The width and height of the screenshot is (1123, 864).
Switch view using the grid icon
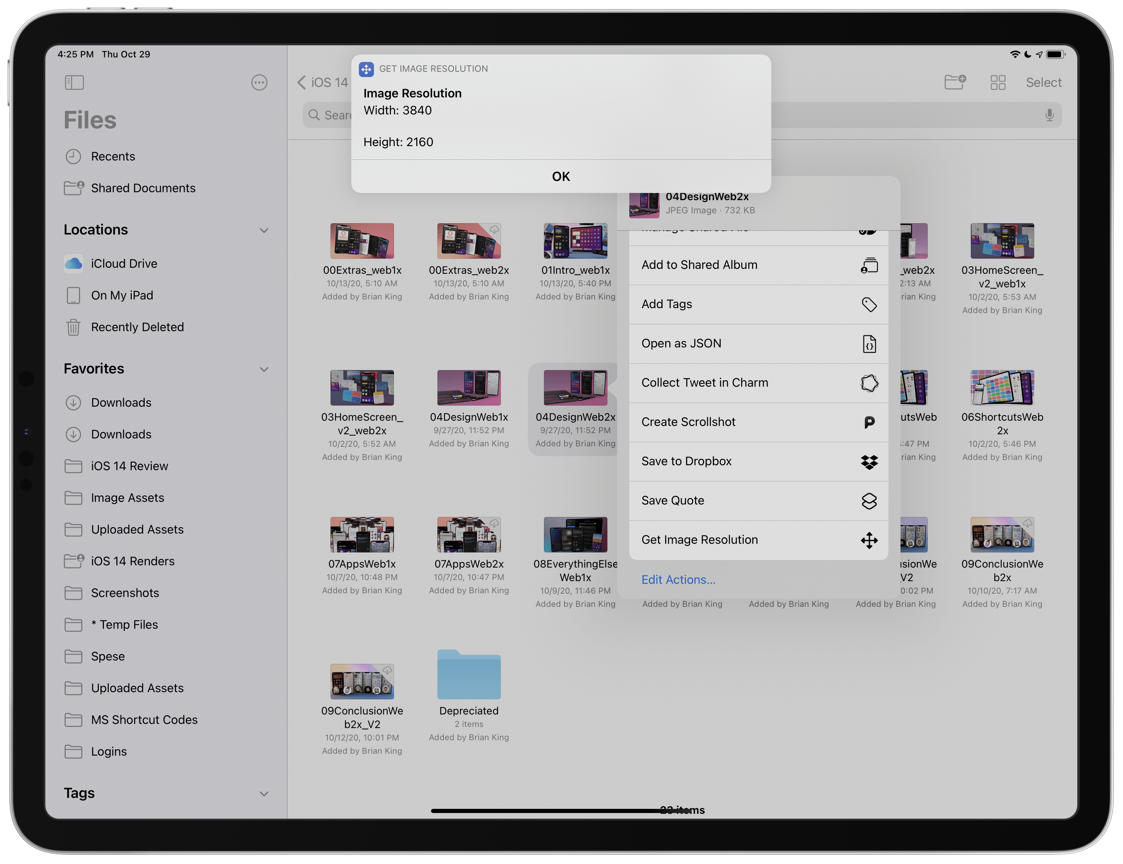point(998,82)
